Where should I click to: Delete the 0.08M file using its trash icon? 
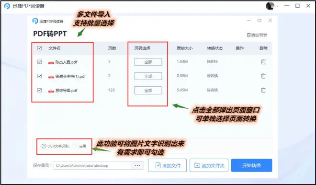[x=263, y=76]
